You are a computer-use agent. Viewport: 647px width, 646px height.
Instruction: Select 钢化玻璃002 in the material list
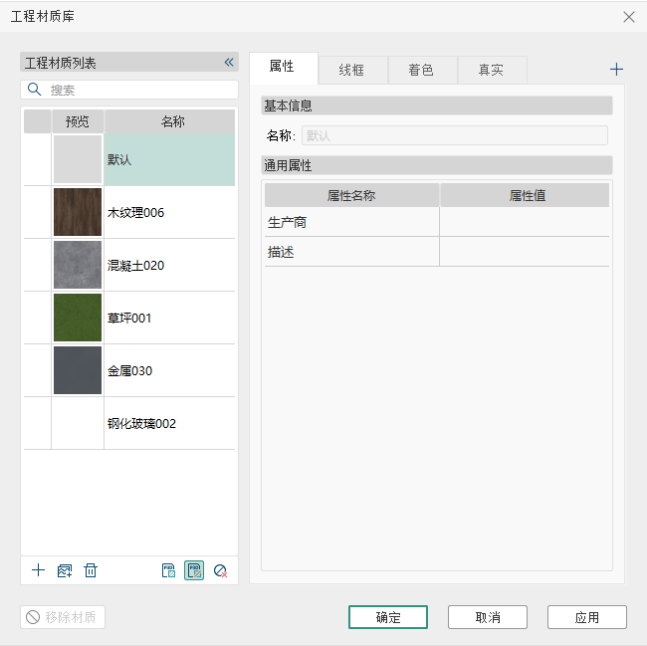141,423
